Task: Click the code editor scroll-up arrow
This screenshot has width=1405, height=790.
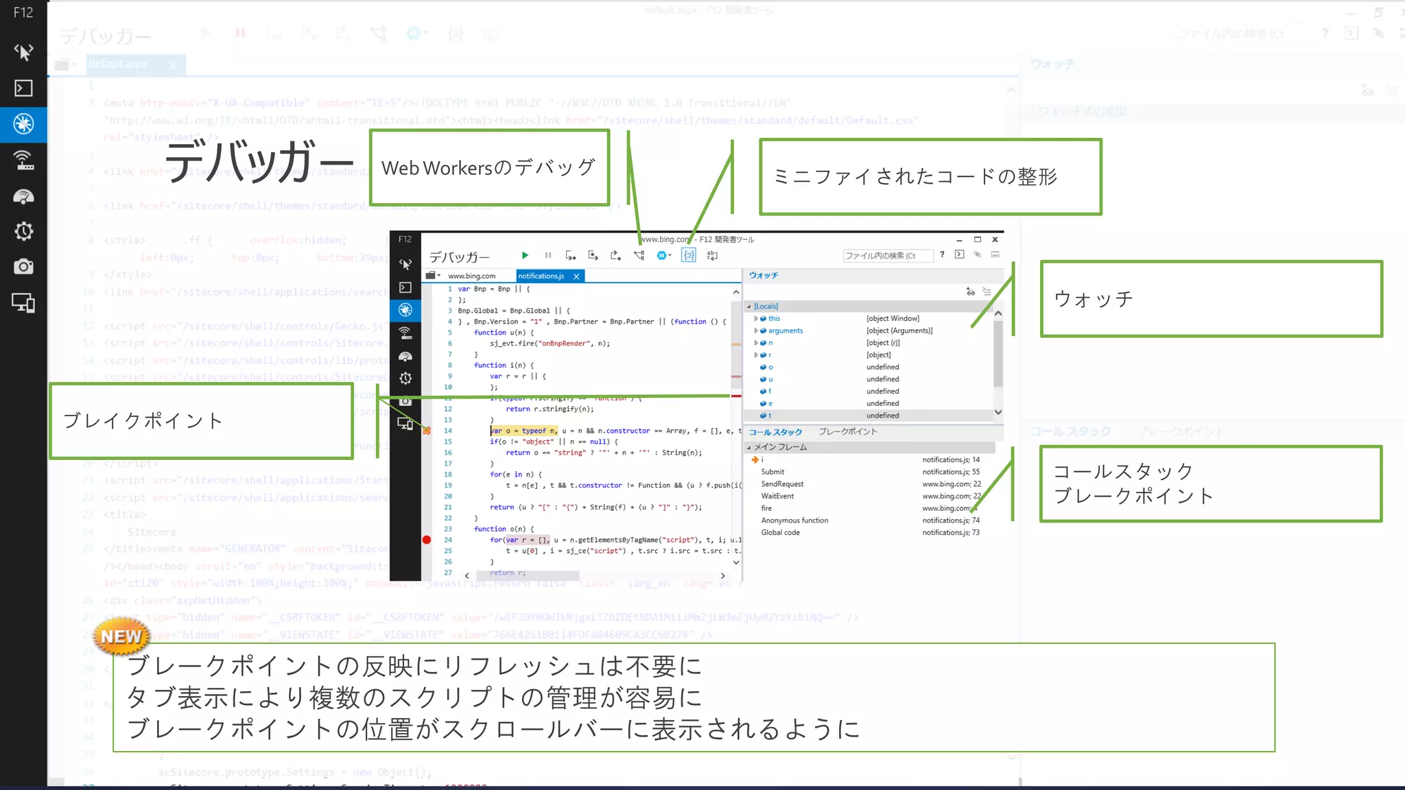Action: click(x=736, y=292)
